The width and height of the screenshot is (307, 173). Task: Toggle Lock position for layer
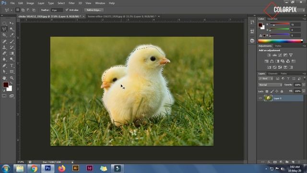(277, 91)
